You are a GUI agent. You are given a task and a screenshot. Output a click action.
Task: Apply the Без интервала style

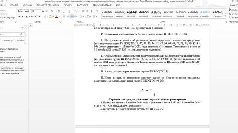point(119,14)
